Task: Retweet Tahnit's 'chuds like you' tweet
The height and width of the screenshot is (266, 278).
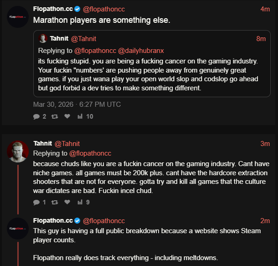Action: (55, 202)
